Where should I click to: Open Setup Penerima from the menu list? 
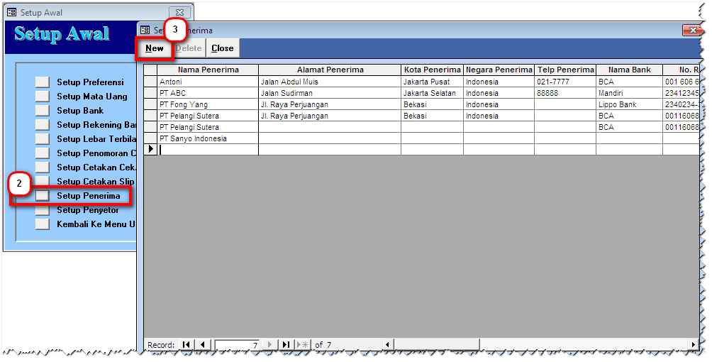[x=43, y=196]
